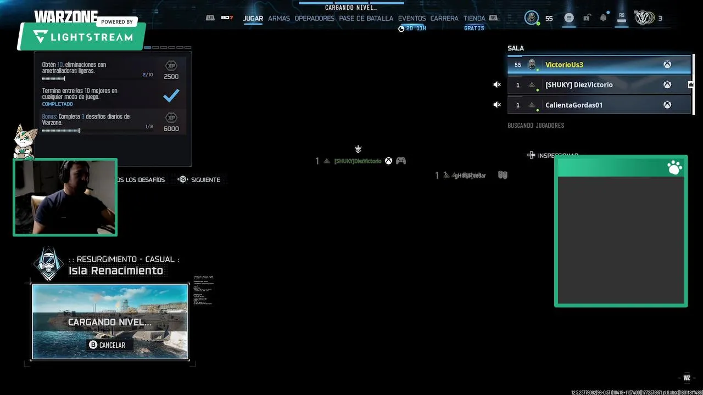Switch to CARRERA tab
Viewport: 703px width, 395px height.
pyautogui.click(x=444, y=18)
